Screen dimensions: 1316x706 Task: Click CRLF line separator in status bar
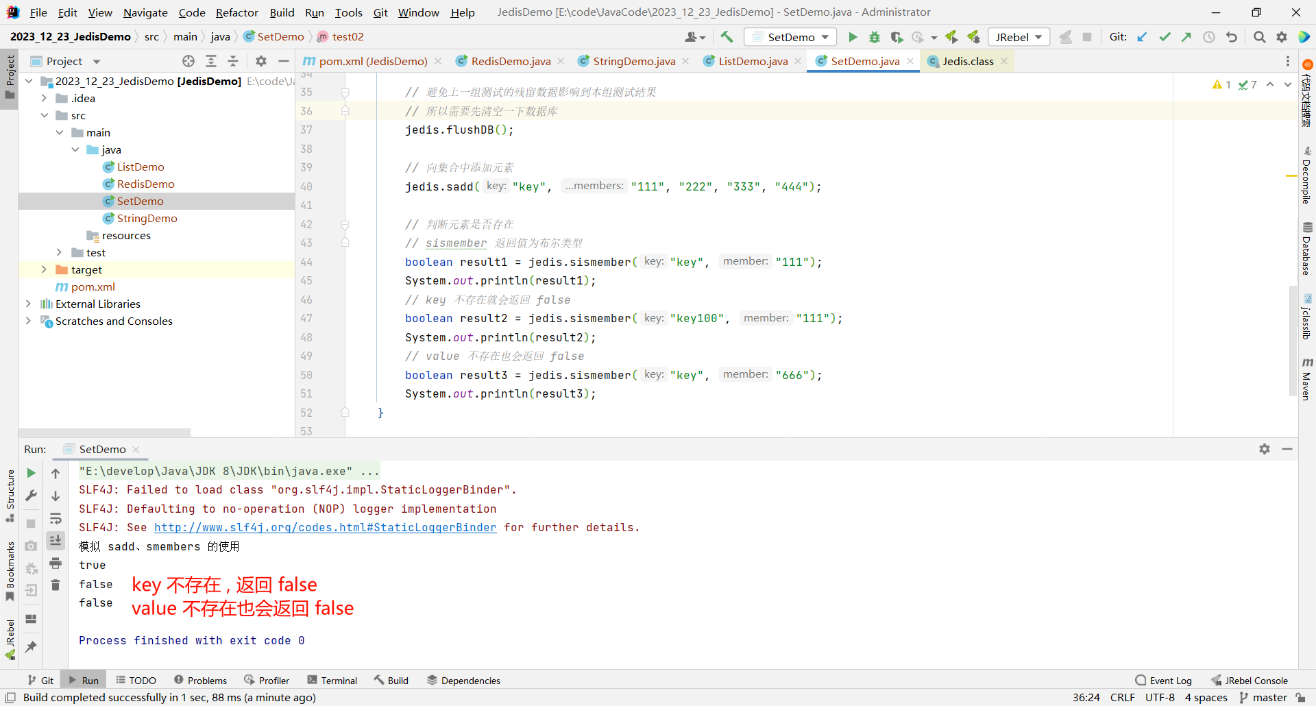tap(1122, 697)
